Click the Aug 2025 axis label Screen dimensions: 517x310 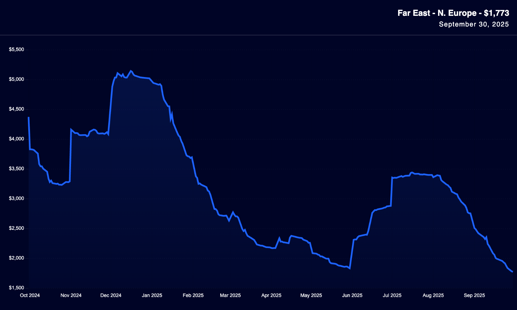[433, 295]
